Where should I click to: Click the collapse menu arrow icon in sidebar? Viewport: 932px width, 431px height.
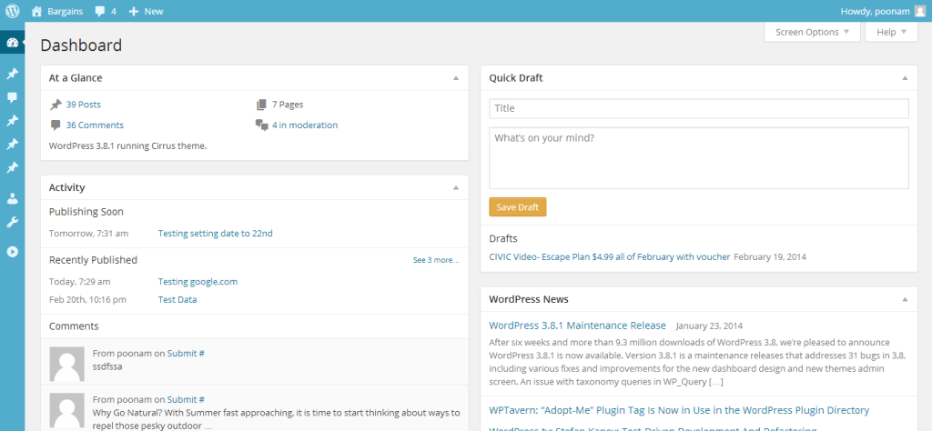(13, 251)
